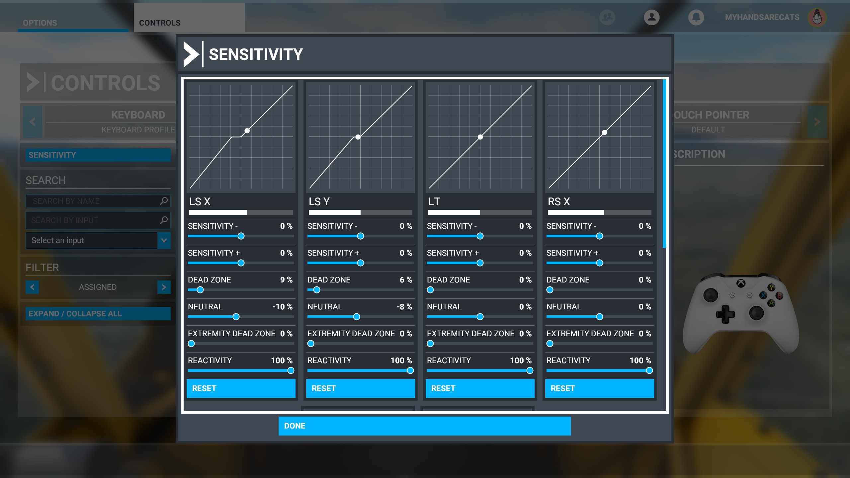Image resolution: width=850 pixels, height=478 pixels.
Task: Click the user profile icon top right
Action: pos(652,17)
